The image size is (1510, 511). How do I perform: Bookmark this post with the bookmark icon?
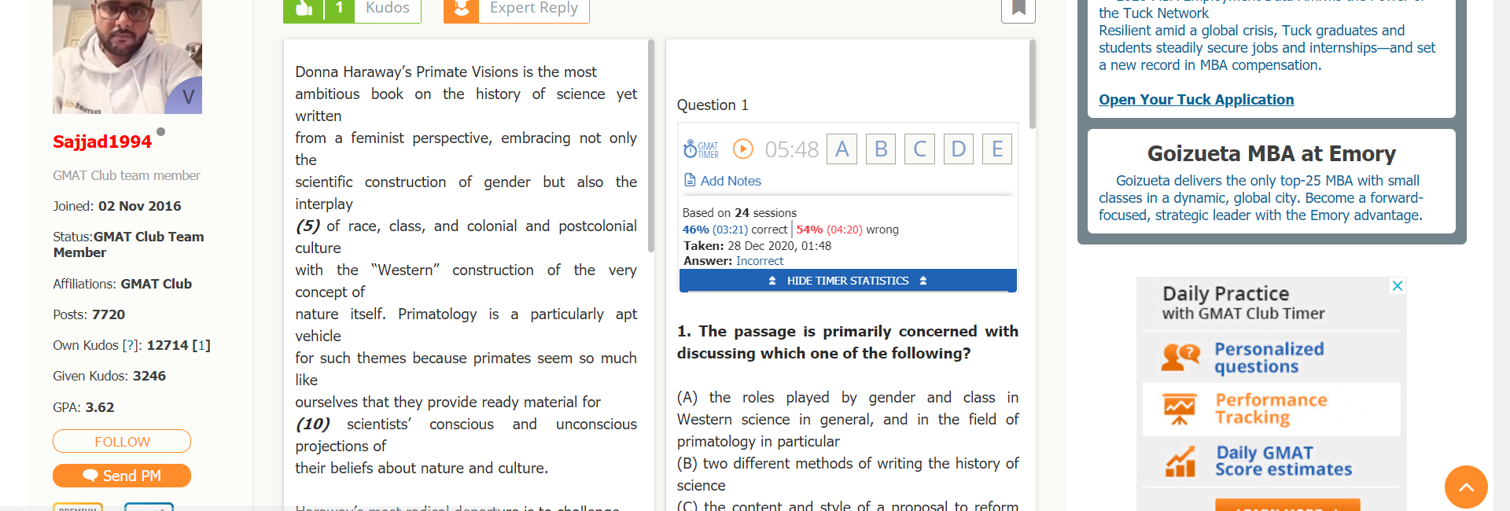pyautogui.click(x=1018, y=9)
